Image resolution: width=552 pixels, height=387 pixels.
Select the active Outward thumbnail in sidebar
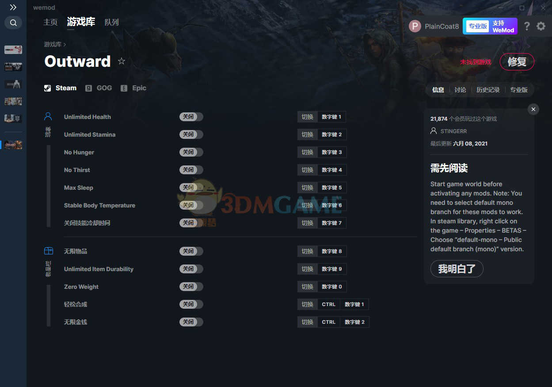tap(13, 145)
